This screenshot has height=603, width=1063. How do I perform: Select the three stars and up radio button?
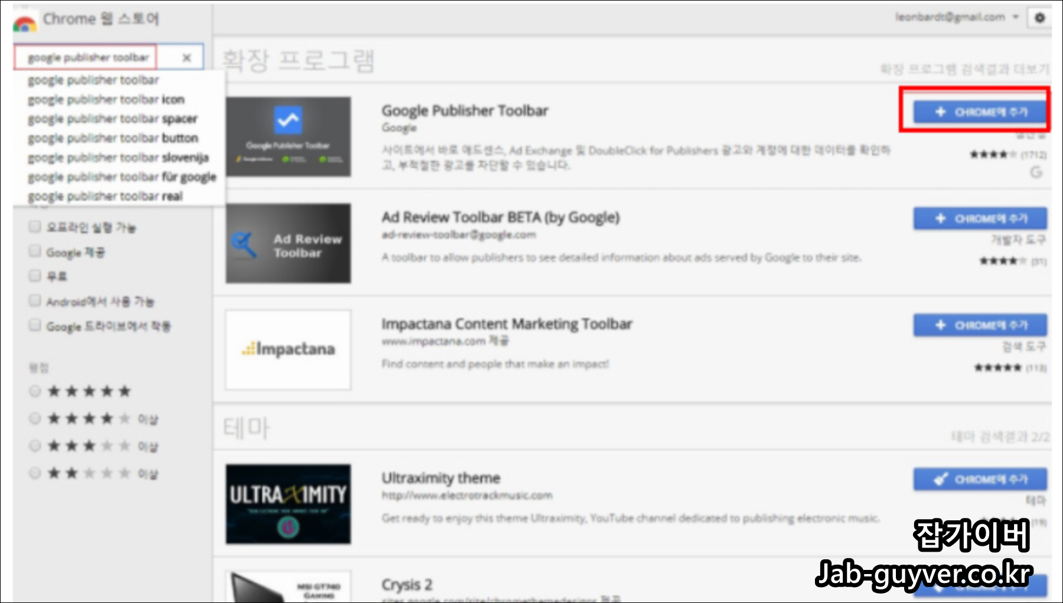pyautogui.click(x=35, y=446)
